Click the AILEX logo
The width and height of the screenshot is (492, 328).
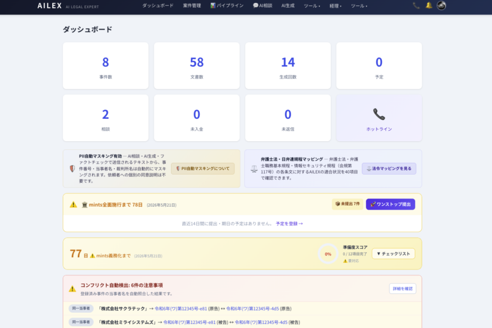coord(49,6)
